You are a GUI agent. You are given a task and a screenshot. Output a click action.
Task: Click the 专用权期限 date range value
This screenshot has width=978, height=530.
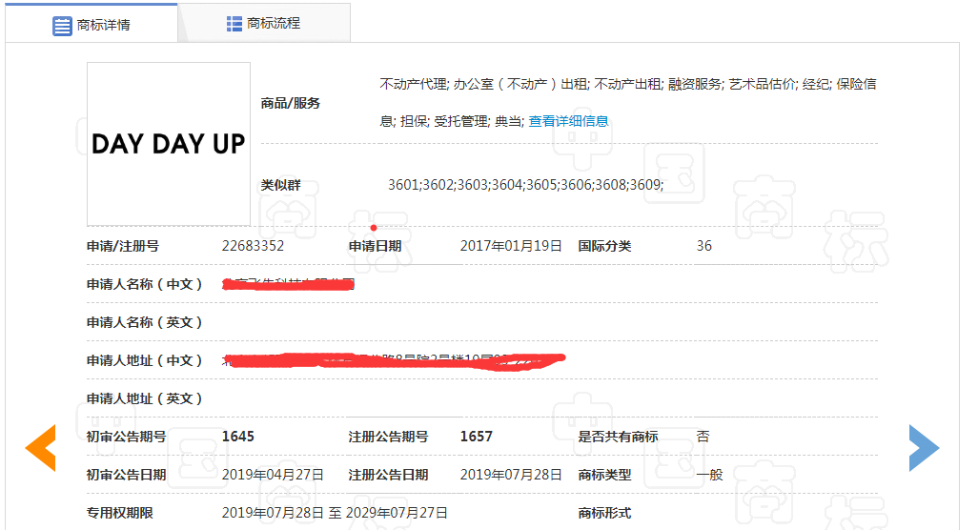tap(335, 513)
